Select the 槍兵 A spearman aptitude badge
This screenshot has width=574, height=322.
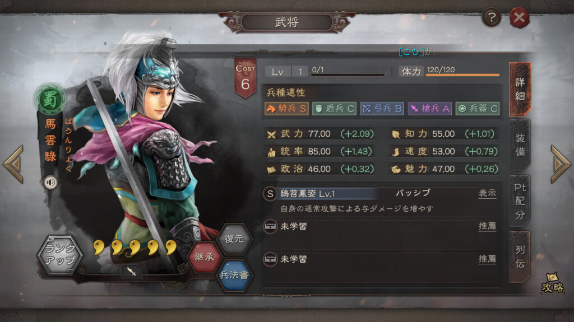[430, 109]
